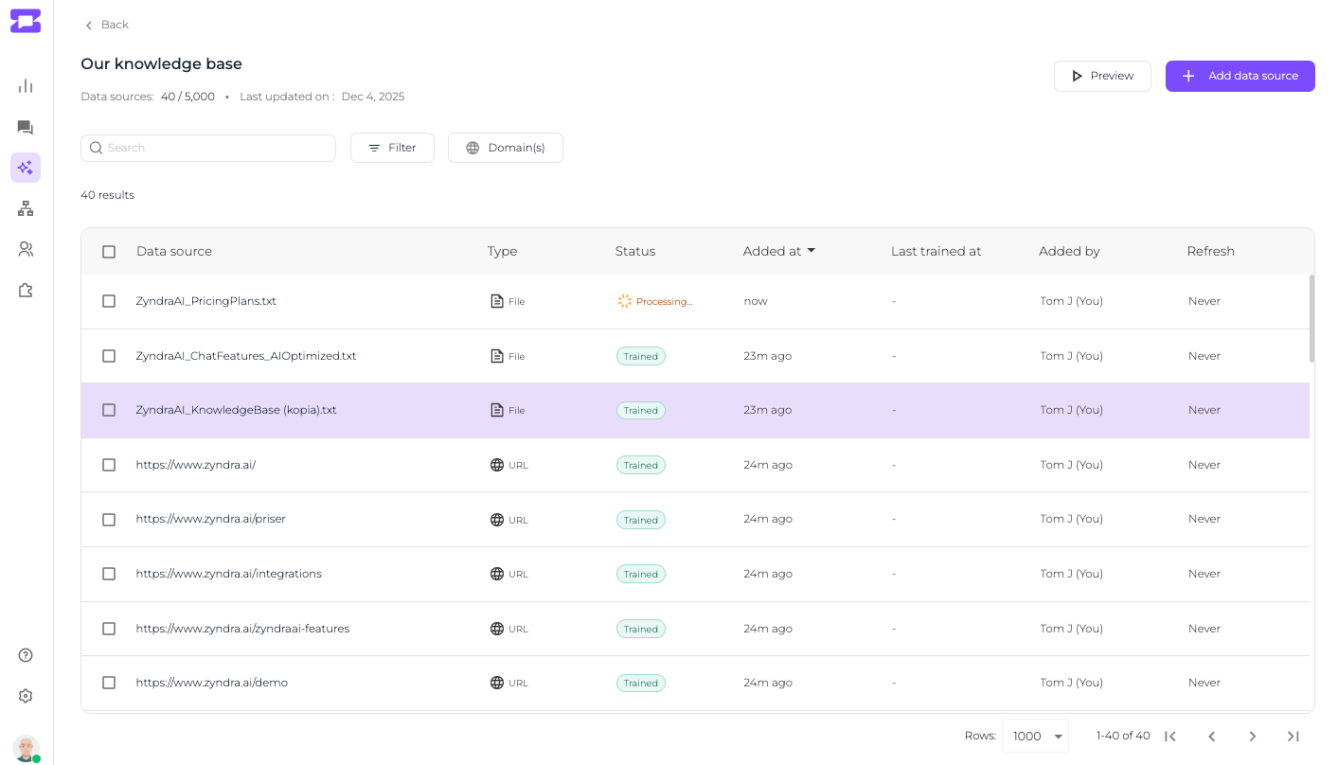Check the zyndra.ai/priser row checkbox
The height and width of the screenshot is (765, 1338).
[109, 520]
